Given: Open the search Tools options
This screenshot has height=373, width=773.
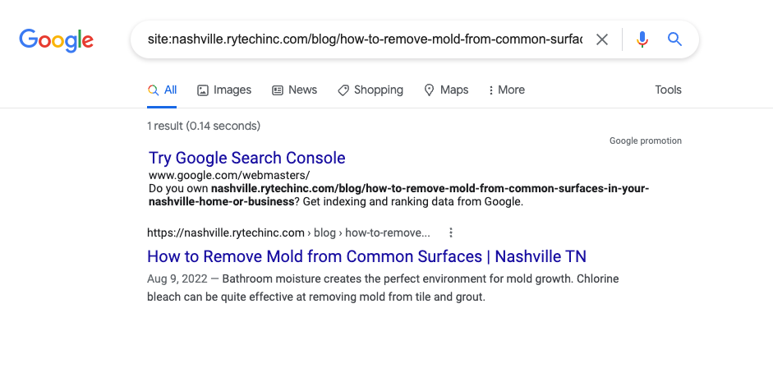Looking at the screenshot, I should [x=668, y=90].
